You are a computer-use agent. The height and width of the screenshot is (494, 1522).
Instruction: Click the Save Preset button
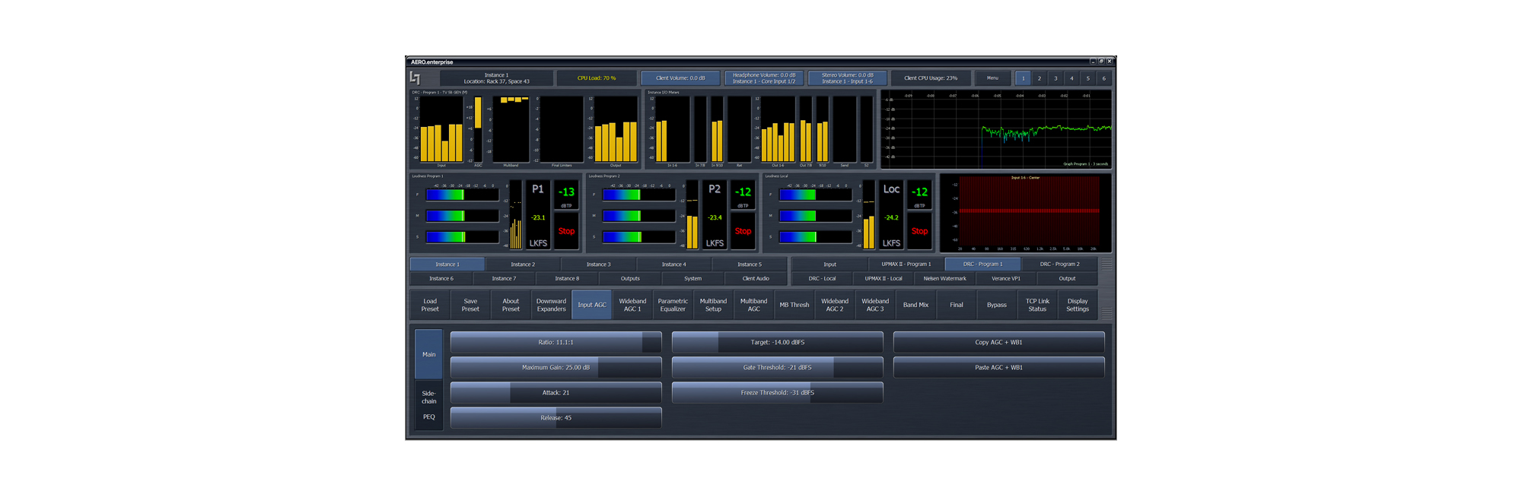[470, 305]
